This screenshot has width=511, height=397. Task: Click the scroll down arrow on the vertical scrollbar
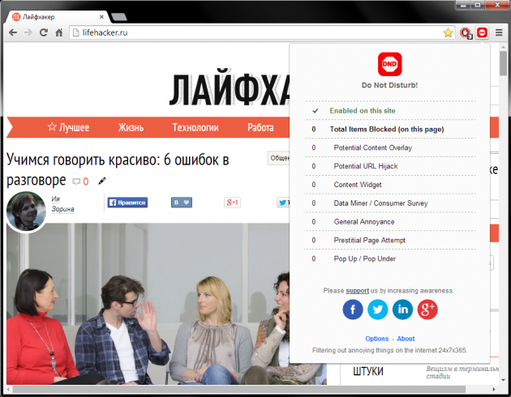(503, 380)
